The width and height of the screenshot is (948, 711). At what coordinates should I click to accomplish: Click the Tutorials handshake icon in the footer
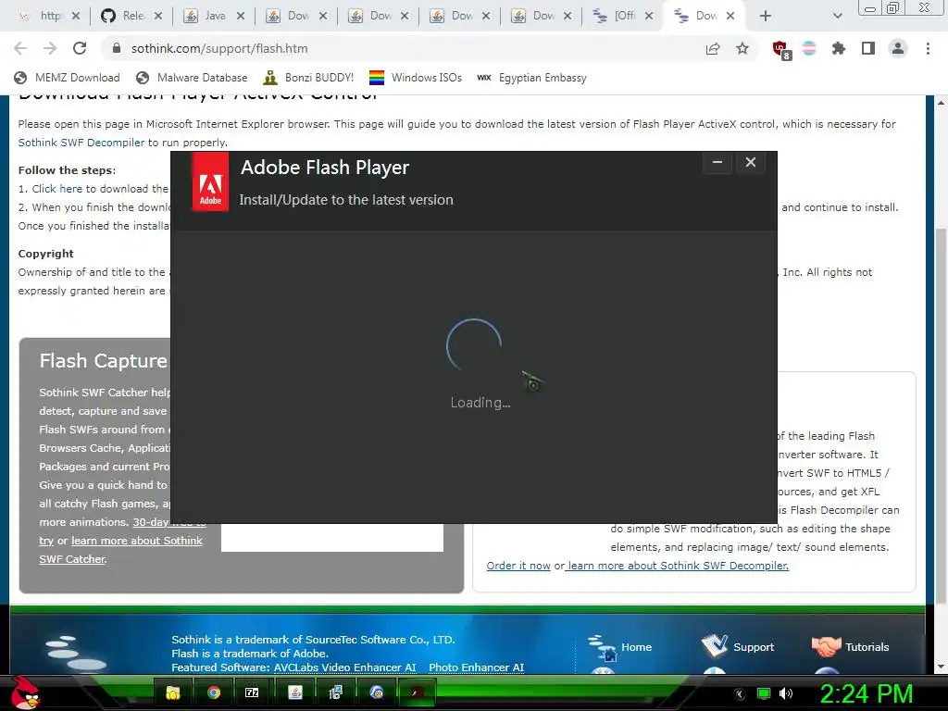click(827, 646)
